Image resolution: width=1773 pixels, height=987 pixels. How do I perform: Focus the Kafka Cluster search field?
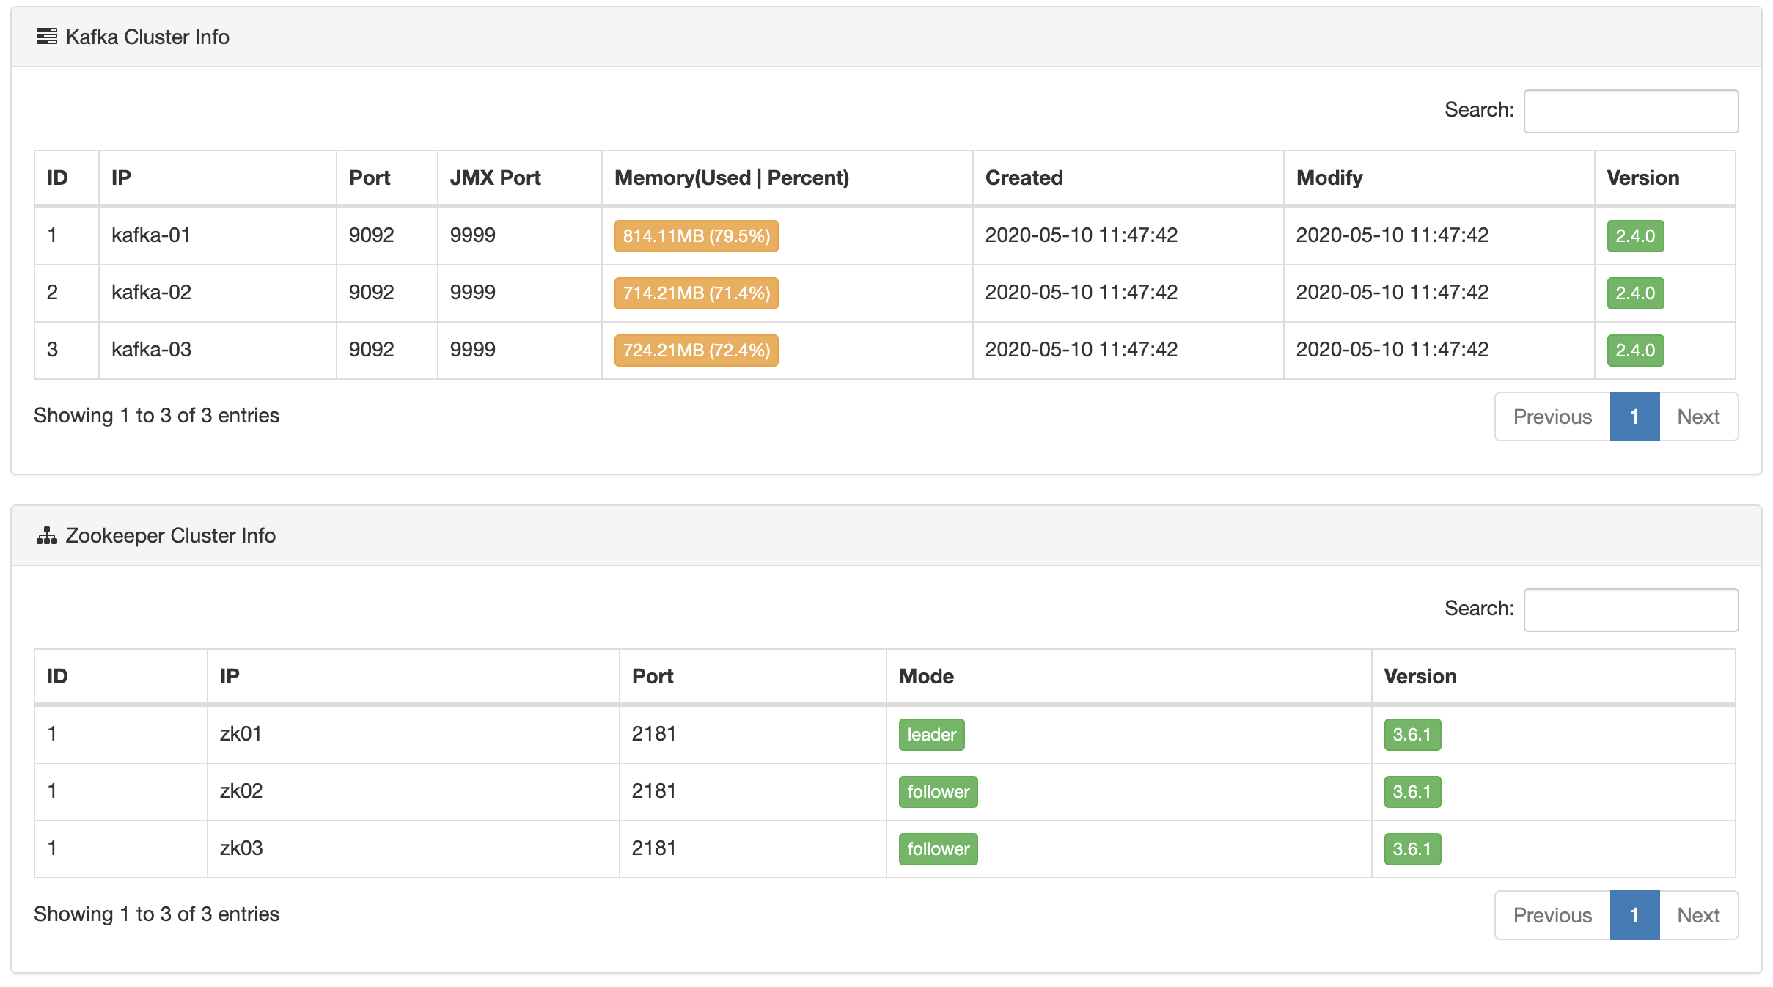click(x=1631, y=111)
